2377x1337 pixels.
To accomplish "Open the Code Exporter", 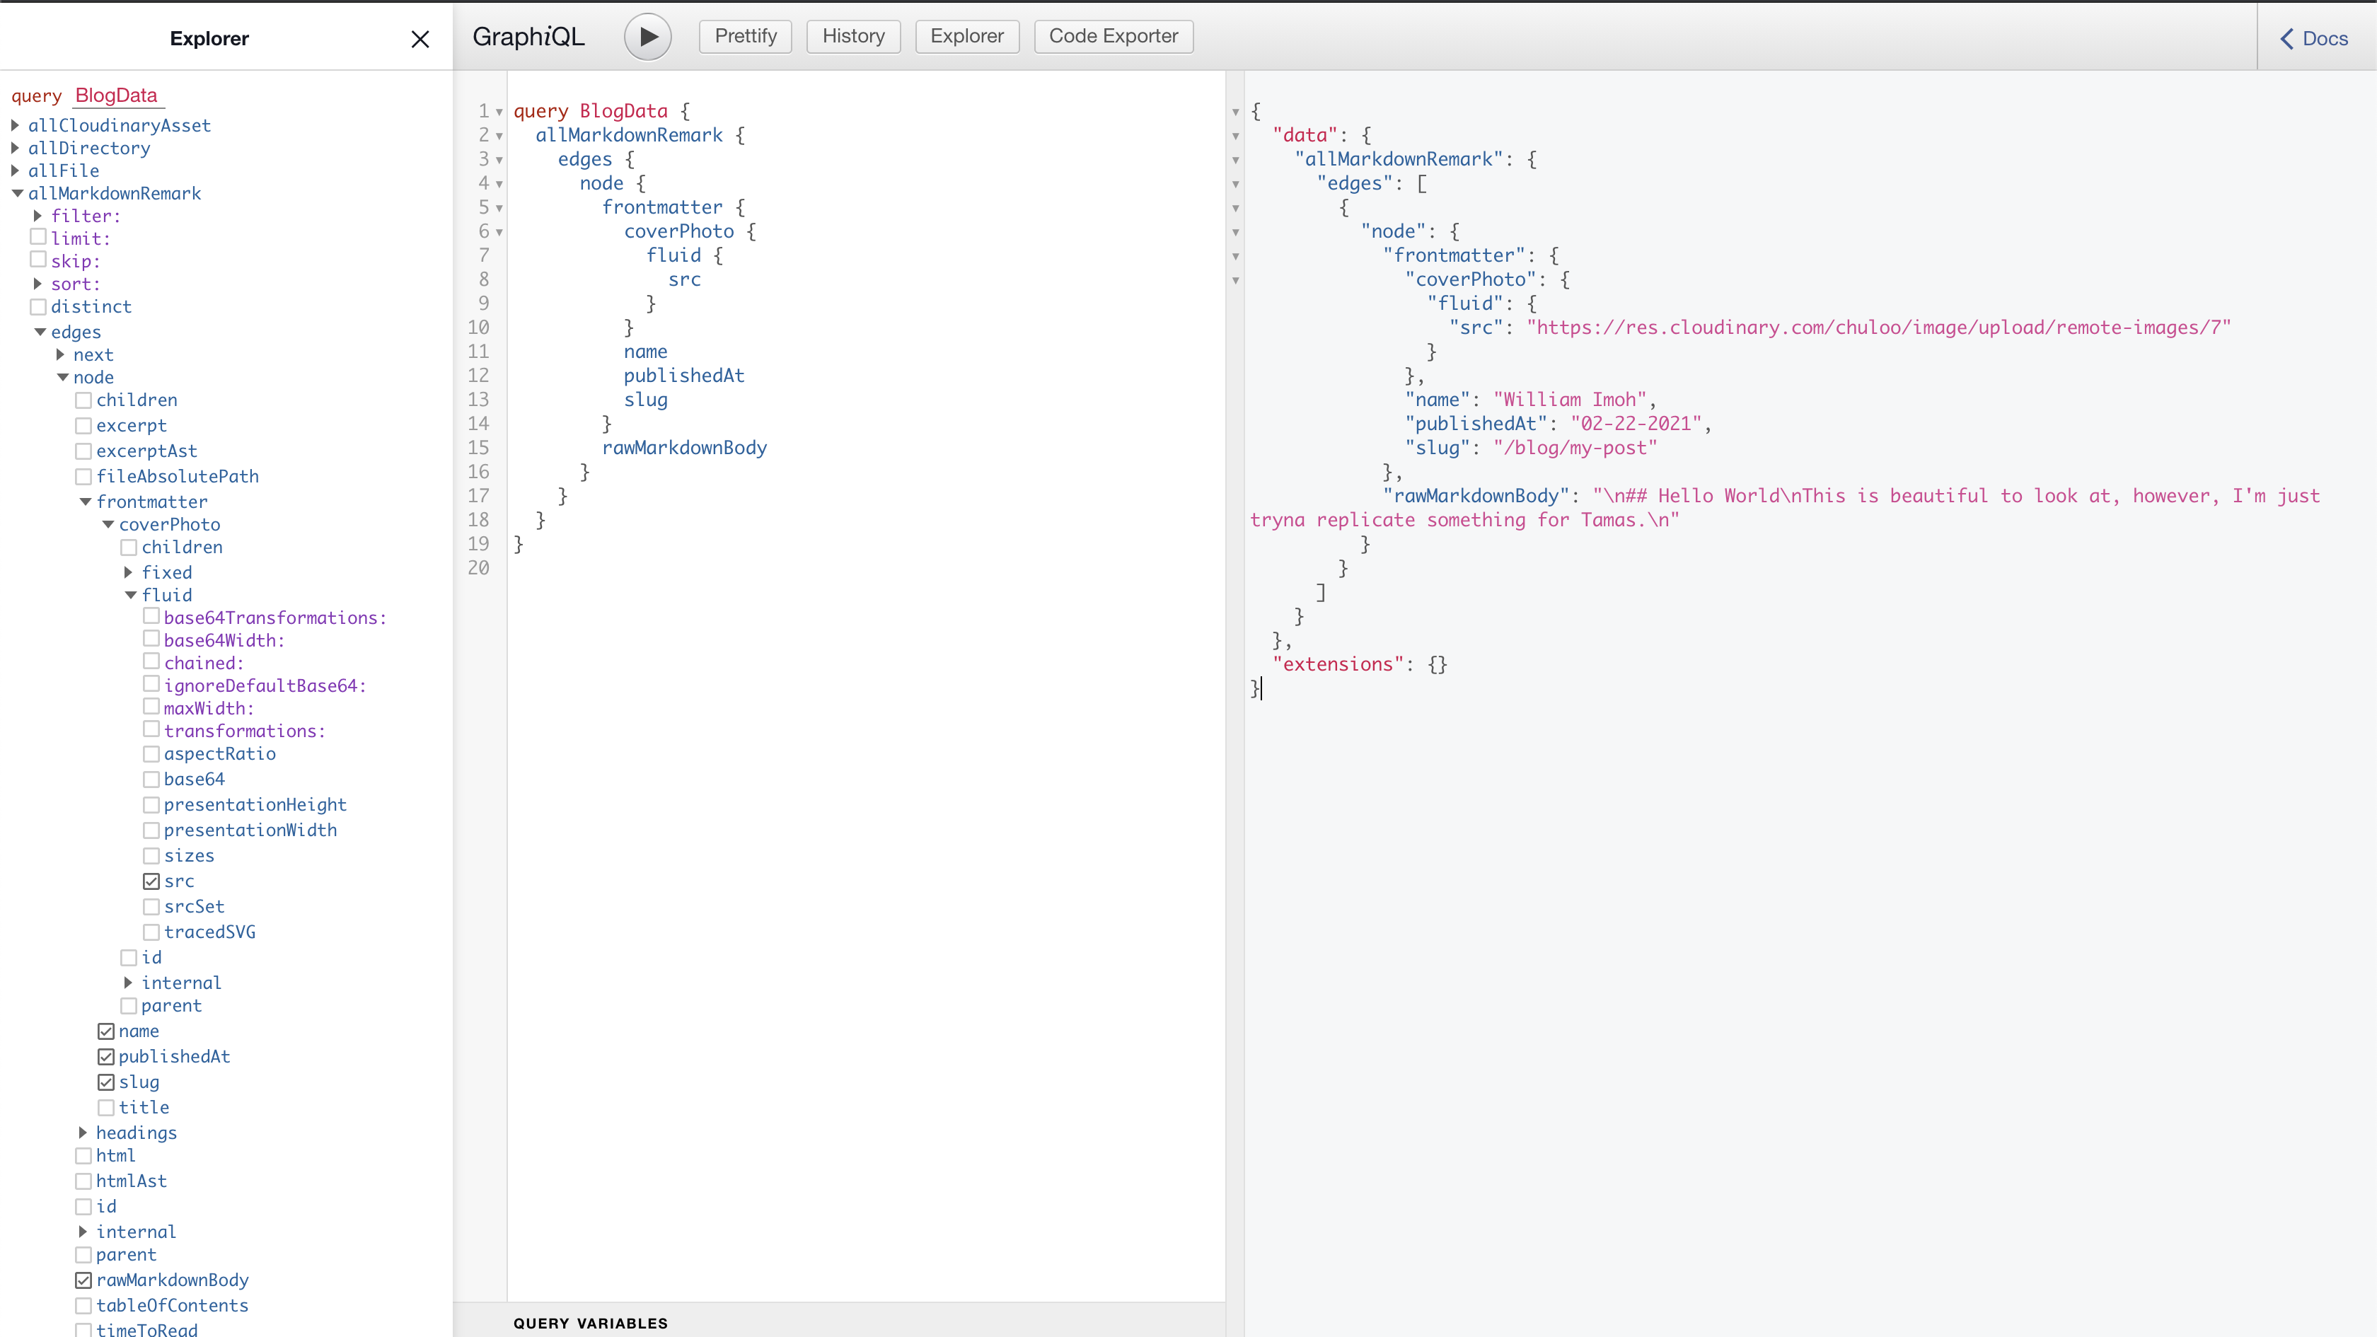I will (1113, 36).
